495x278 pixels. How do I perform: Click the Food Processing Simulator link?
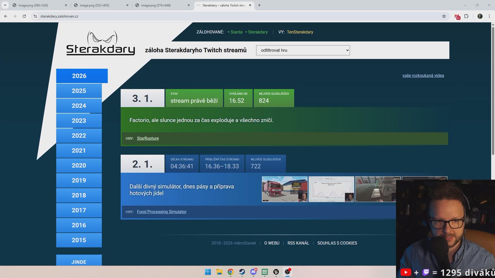(161, 212)
